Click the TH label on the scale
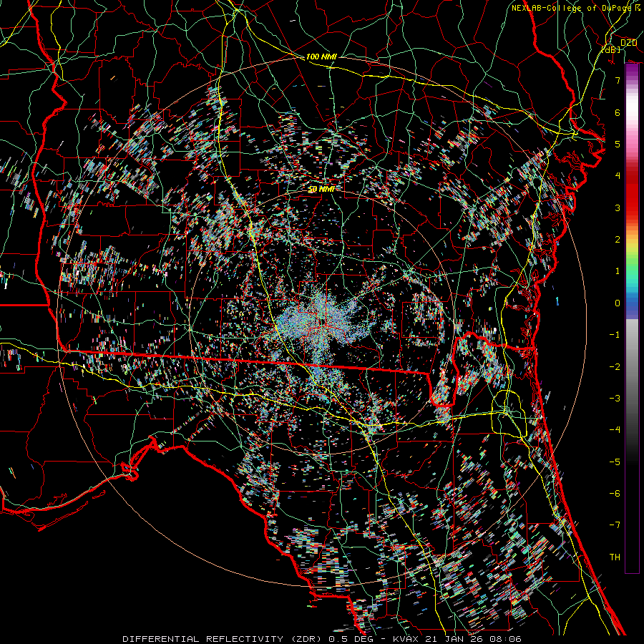Viewport: 644px width, 644px height. coord(615,557)
